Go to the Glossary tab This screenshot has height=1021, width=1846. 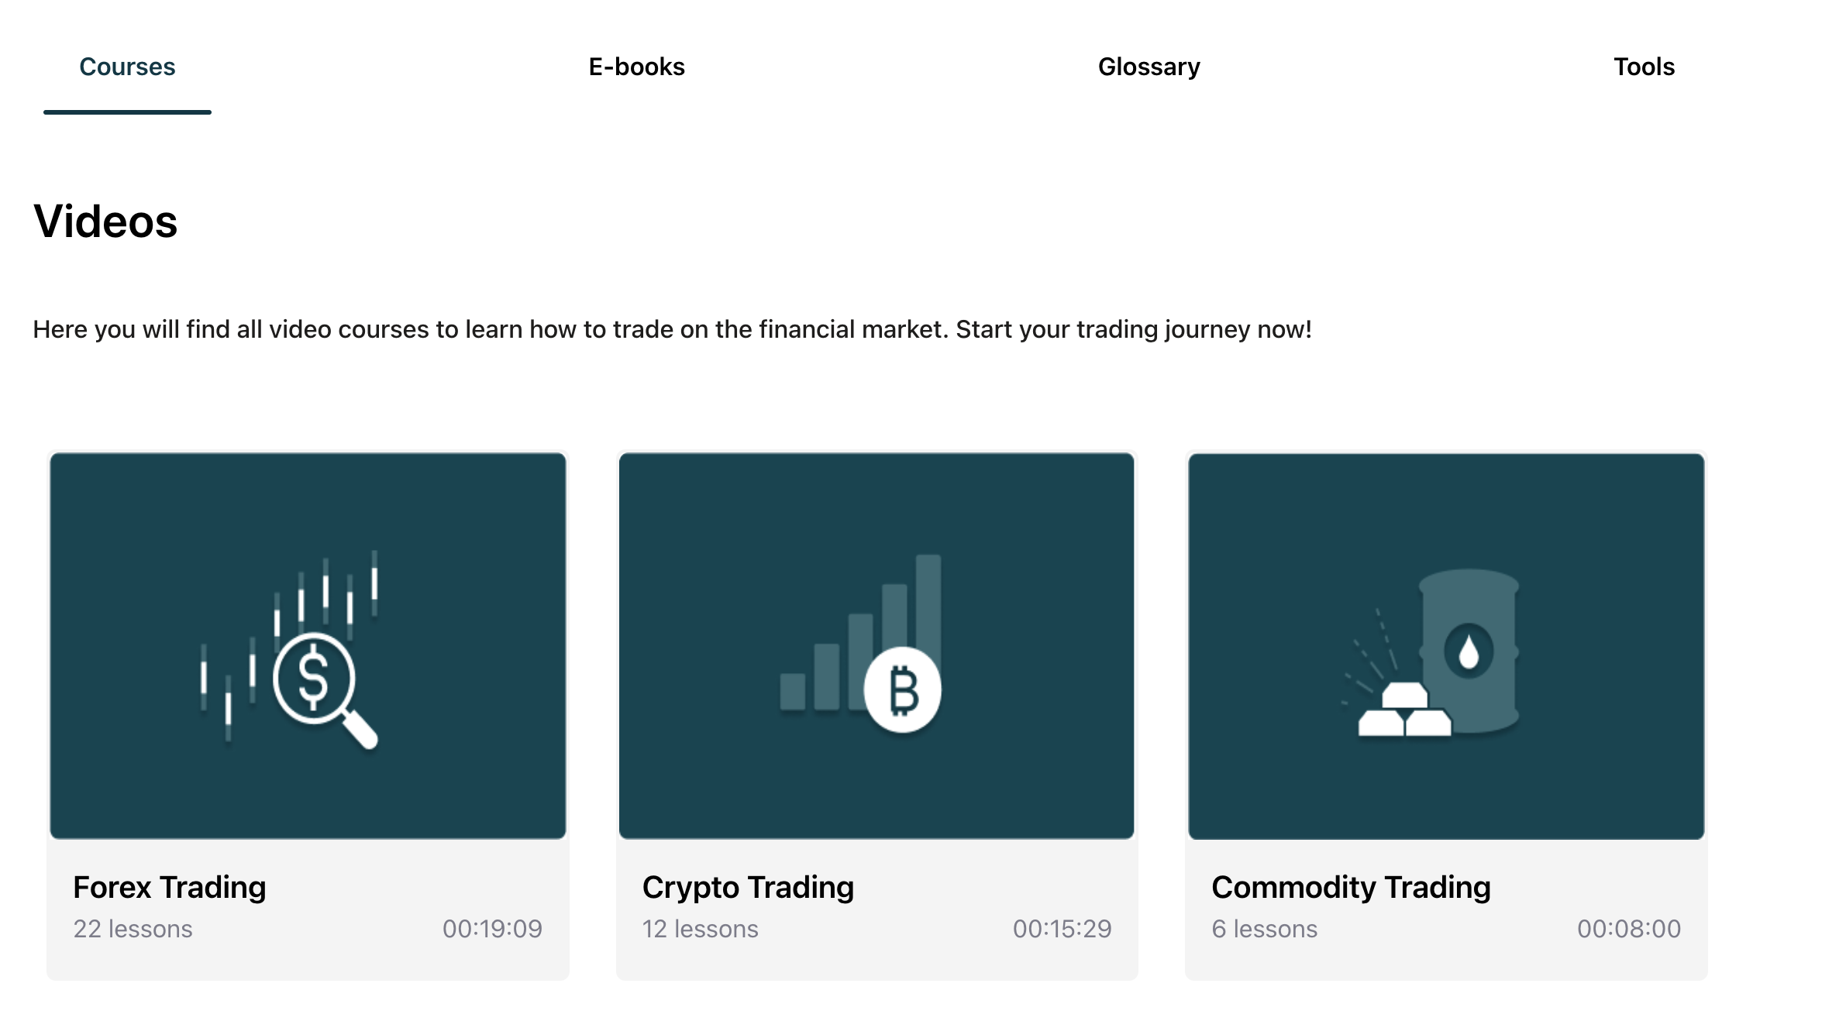click(1149, 67)
